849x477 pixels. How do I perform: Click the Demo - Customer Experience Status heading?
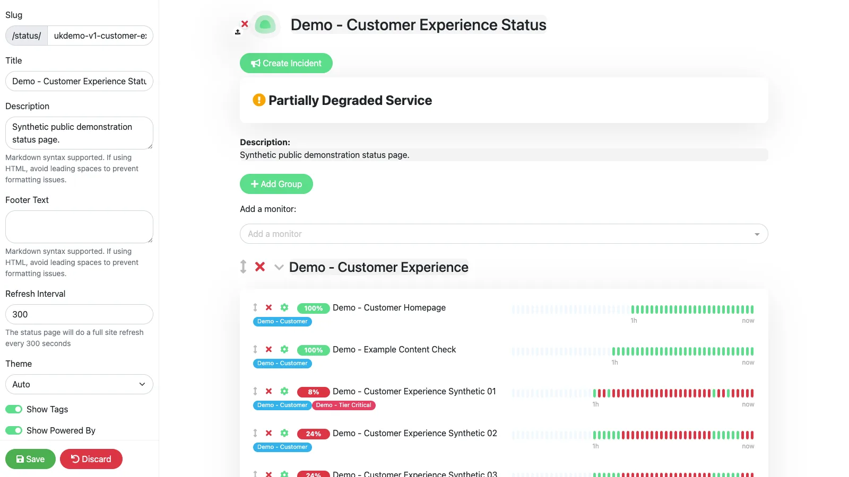point(418,24)
